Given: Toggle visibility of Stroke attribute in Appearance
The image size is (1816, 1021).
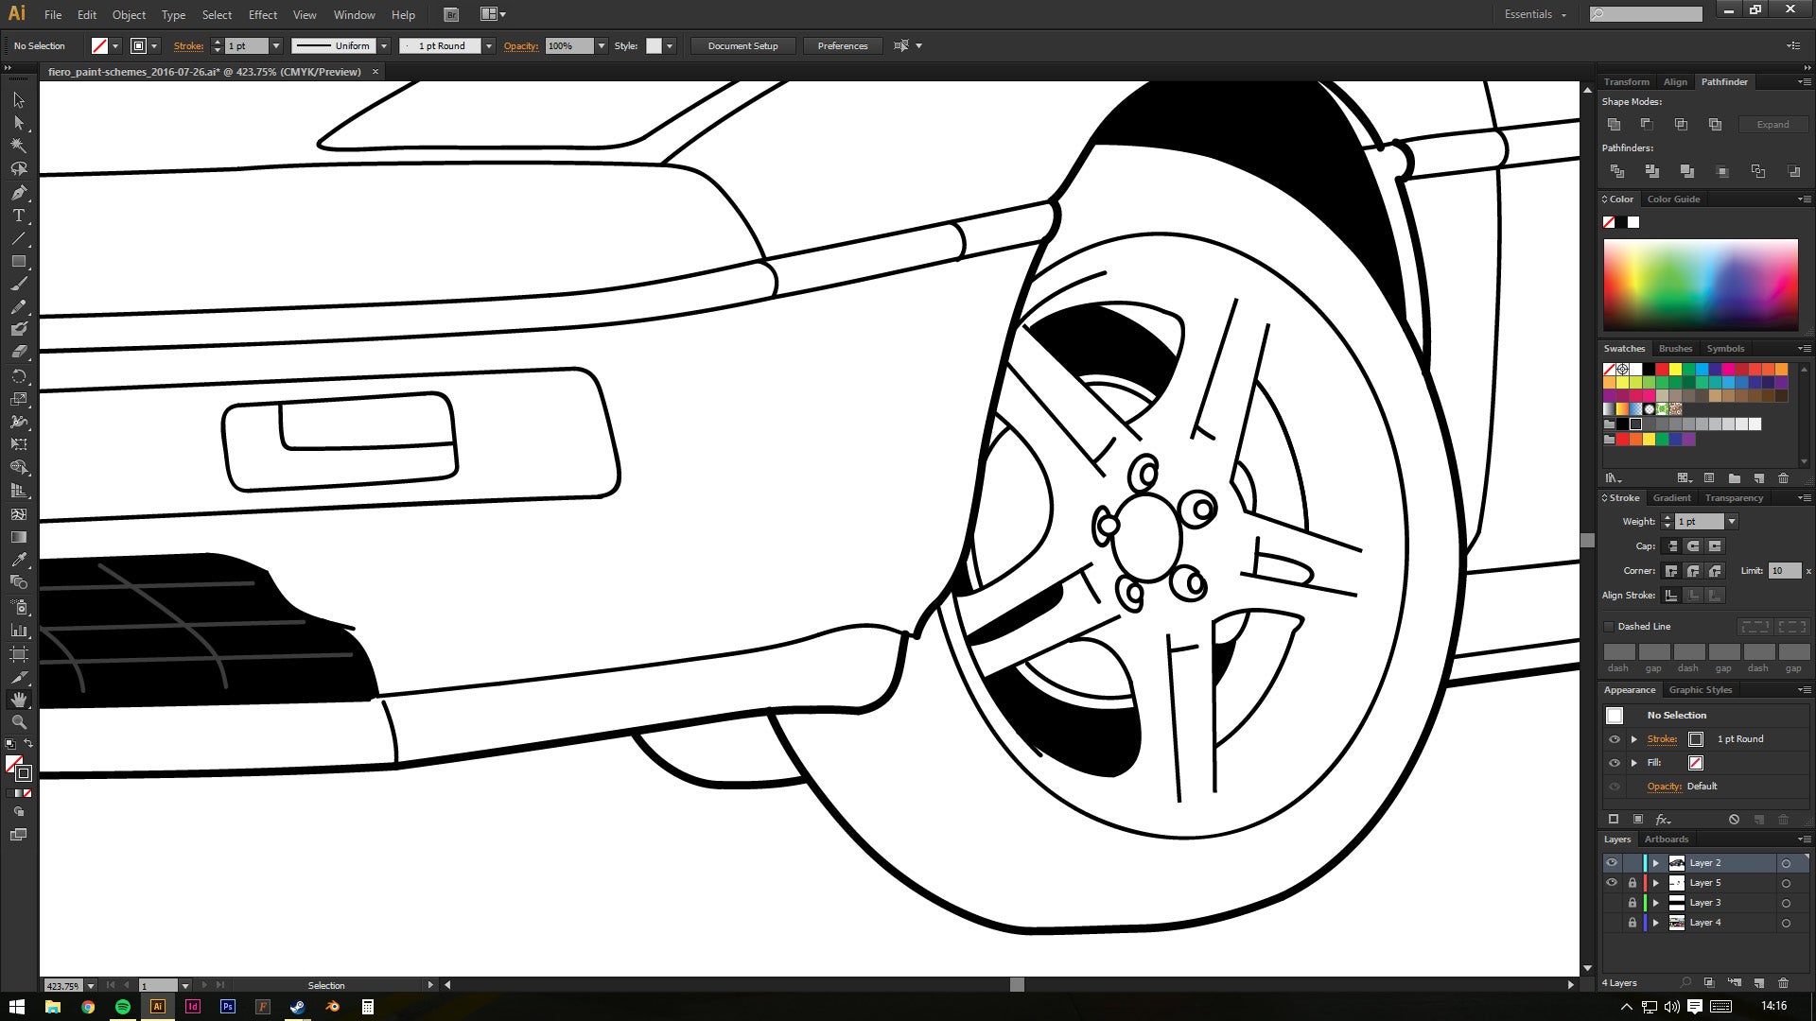Looking at the screenshot, I should pyautogui.click(x=1615, y=739).
